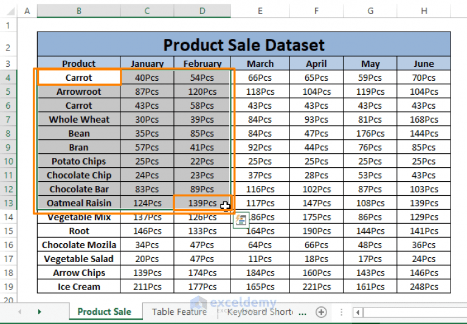Switch to the Table Feature sheet tab
The height and width of the screenshot is (324, 467).
(x=179, y=312)
